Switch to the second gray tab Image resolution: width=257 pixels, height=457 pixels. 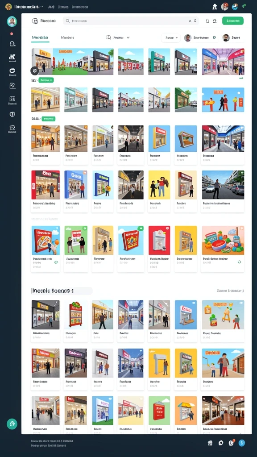67,37
